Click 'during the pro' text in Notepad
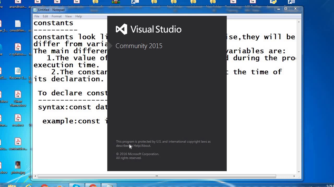Screen dimensions: 334x187 tap(264, 58)
